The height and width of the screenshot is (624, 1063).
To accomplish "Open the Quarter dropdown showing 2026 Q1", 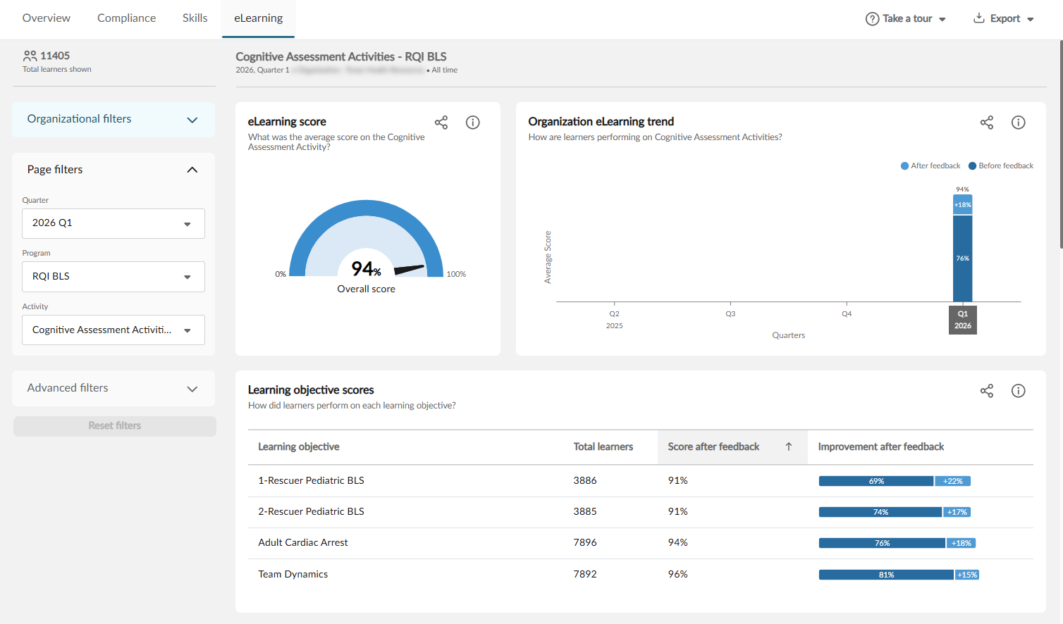I will click(113, 223).
